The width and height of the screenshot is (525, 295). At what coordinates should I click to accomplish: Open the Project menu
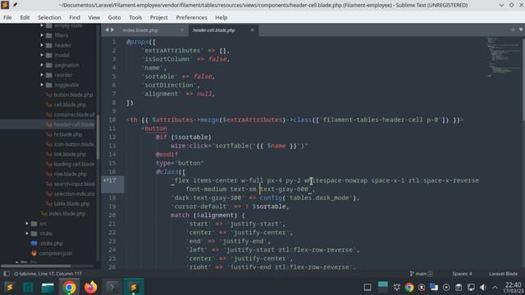158,17
